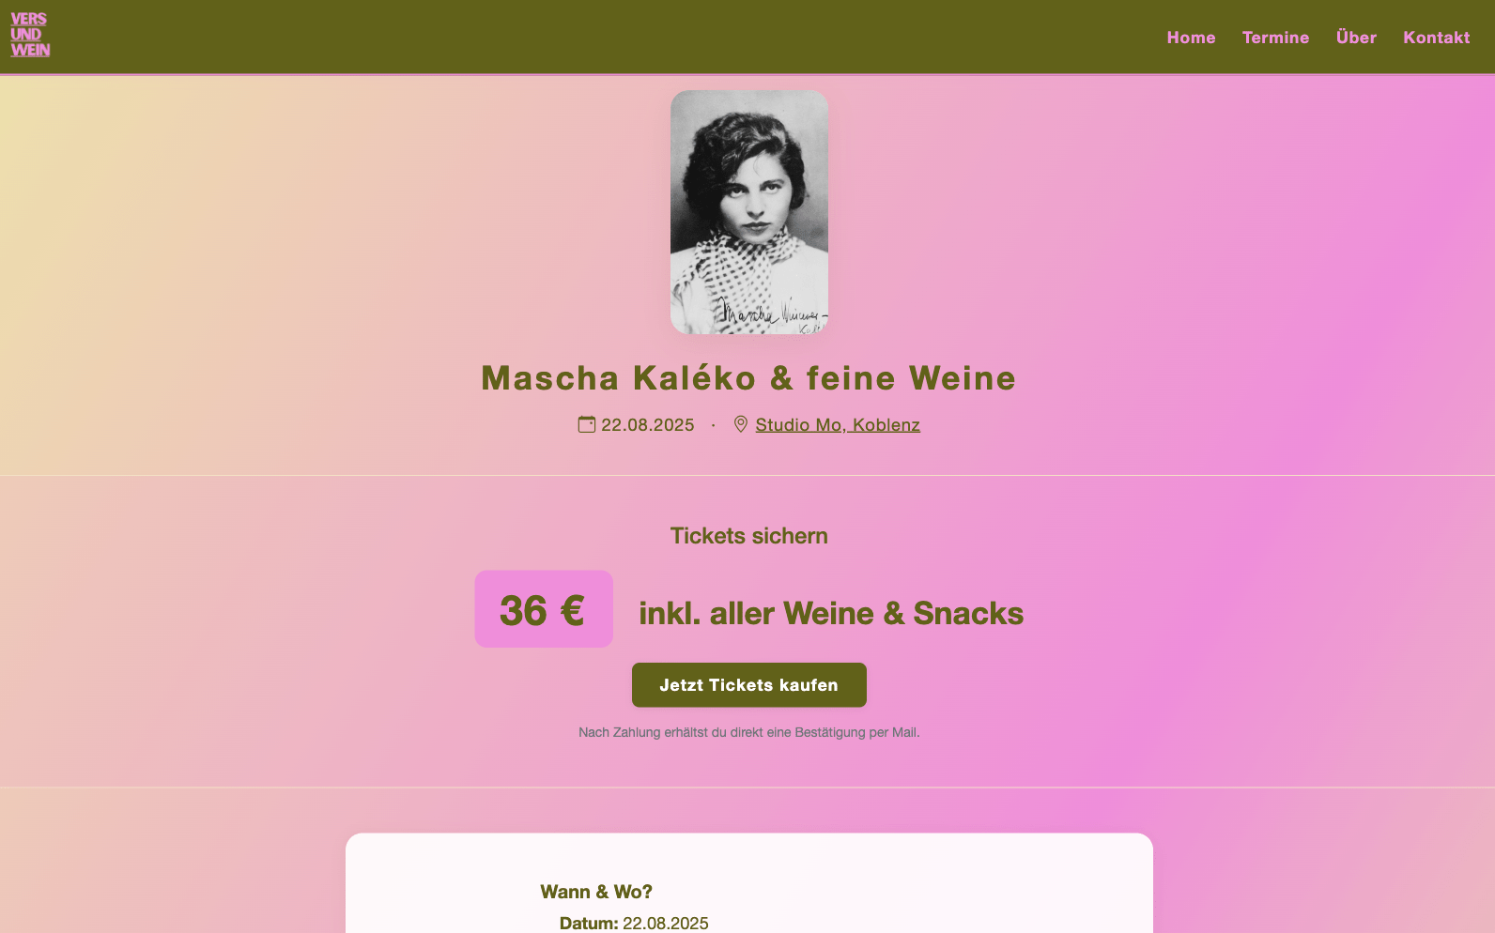Navigate to the Über page
The image size is (1495, 933).
(x=1356, y=38)
